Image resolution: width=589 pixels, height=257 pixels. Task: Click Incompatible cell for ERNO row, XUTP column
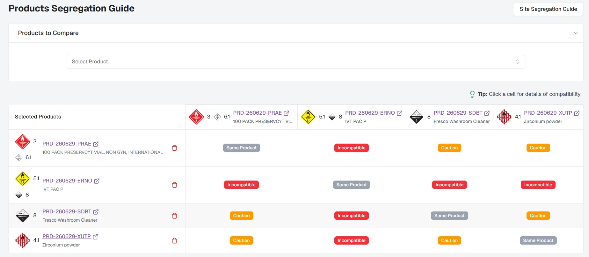(538, 185)
